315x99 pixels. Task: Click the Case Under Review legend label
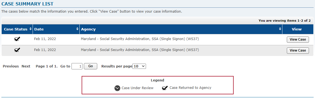pos(138,88)
